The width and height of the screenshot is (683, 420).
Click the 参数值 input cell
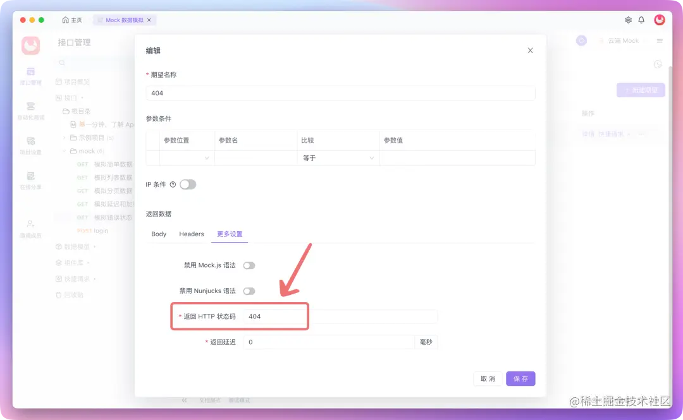click(x=457, y=158)
